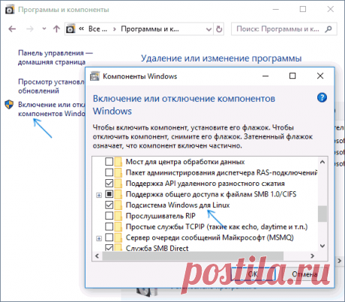Click horizontal scroll left arrow in list

pyautogui.click(x=97, y=256)
